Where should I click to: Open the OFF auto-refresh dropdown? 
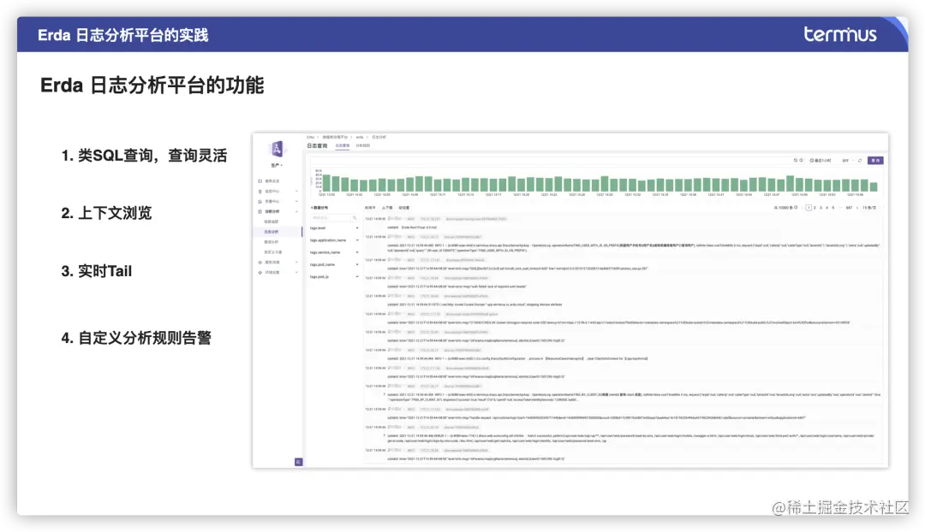pyautogui.click(x=846, y=160)
